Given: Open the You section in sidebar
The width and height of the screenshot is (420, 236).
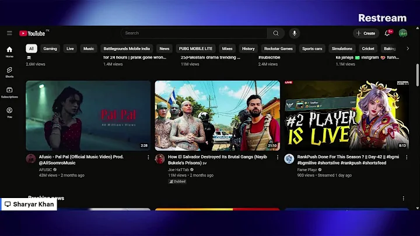Looking at the screenshot, I should [9, 113].
